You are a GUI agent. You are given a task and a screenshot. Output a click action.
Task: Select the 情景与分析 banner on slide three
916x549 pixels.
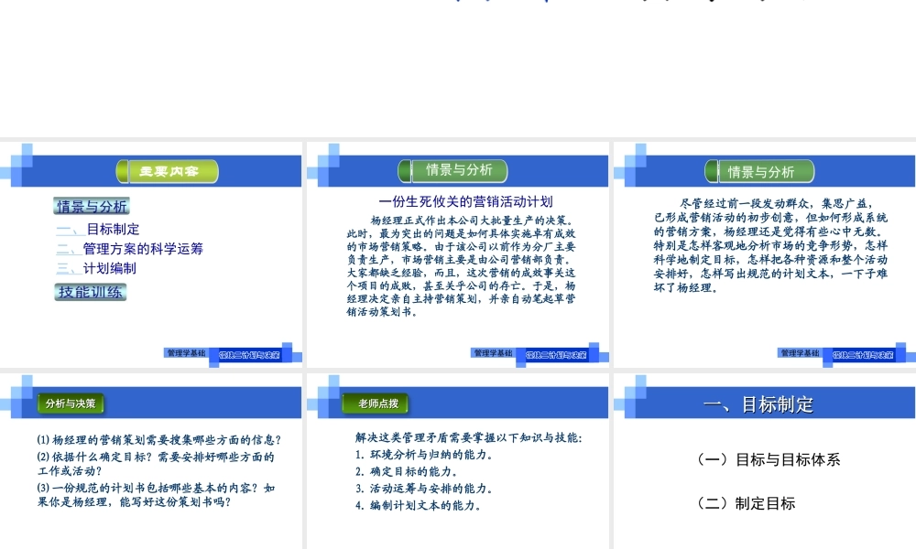click(x=766, y=171)
